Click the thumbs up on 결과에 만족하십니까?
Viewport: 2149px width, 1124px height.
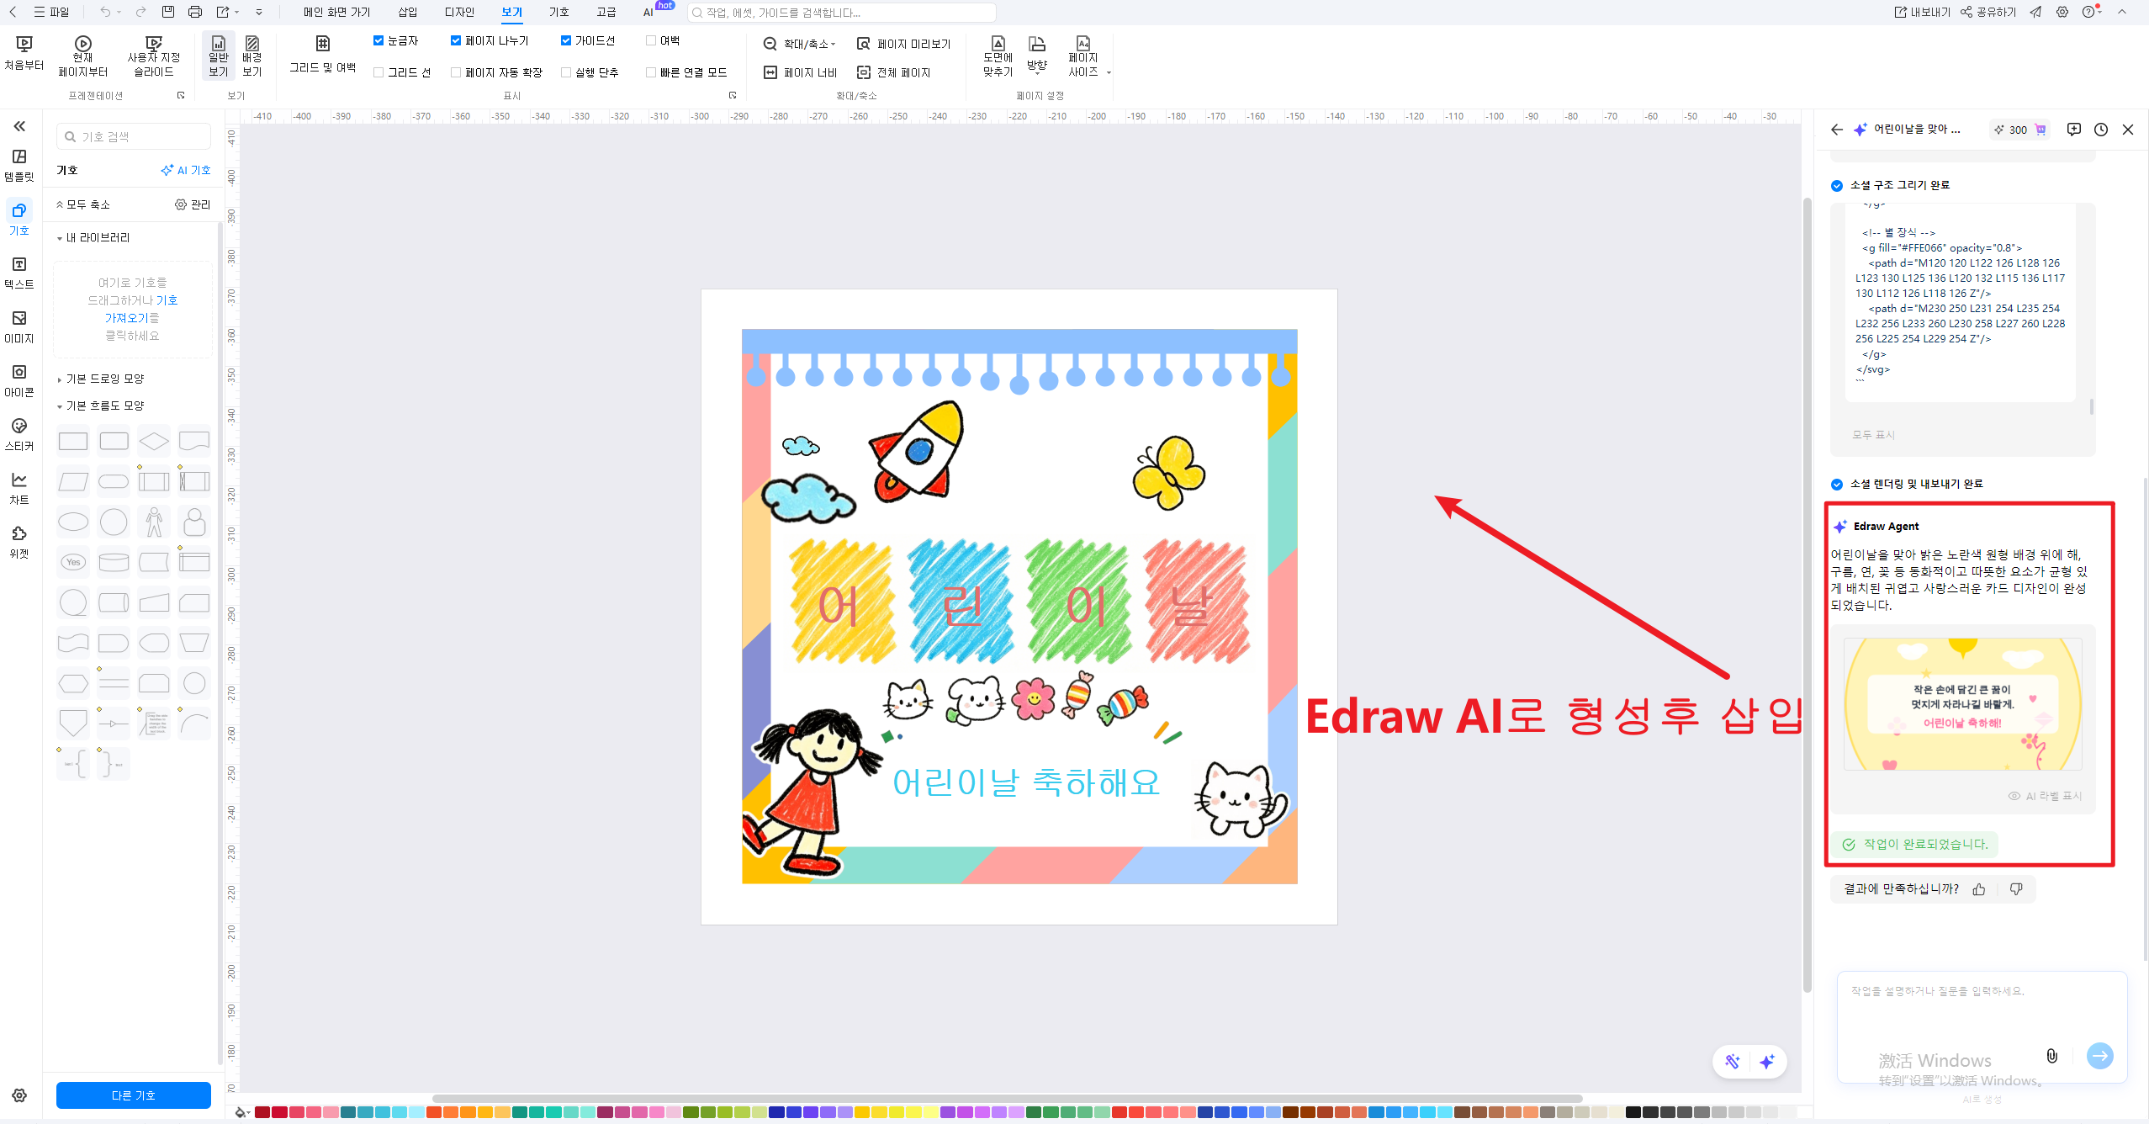coord(1978,888)
